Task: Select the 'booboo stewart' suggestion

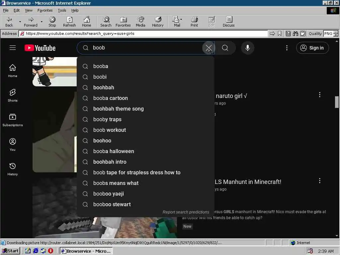Action: coord(145,204)
